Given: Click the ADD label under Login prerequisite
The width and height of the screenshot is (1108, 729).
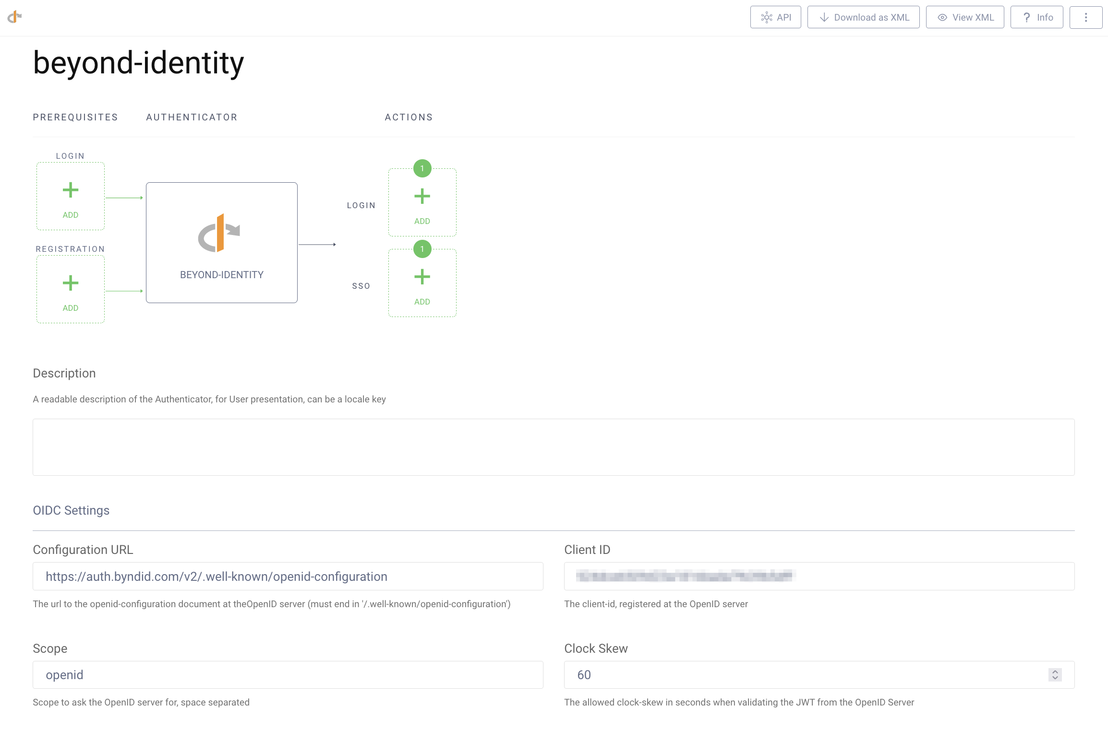Looking at the screenshot, I should 71,215.
